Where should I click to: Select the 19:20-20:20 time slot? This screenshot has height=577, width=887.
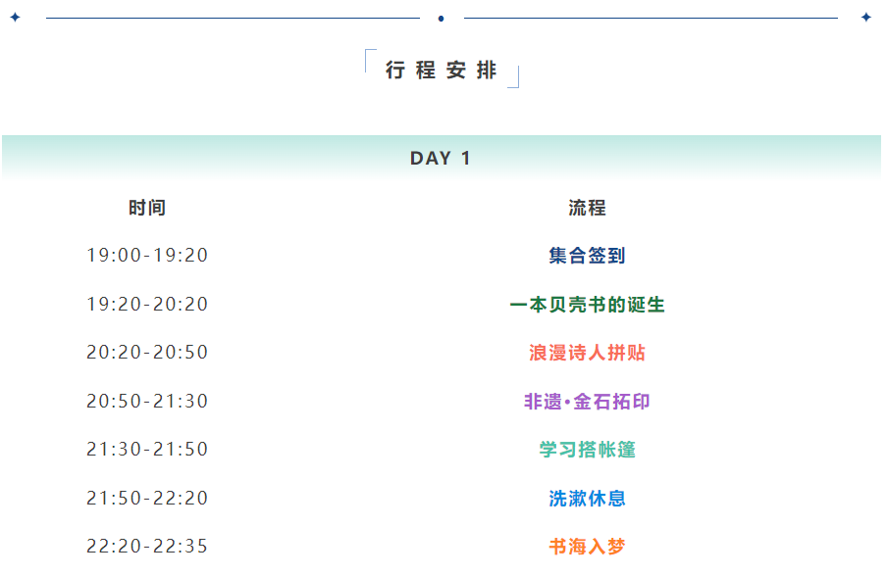coord(147,305)
